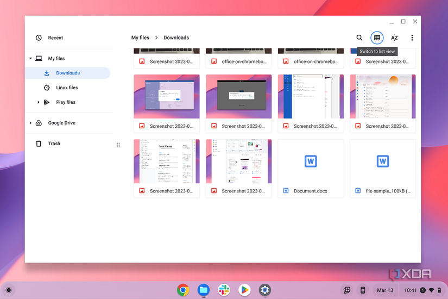448x299 pixels.
Task: Click the Downloads breadcrumb
Action: pyautogui.click(x=176, y=38)
